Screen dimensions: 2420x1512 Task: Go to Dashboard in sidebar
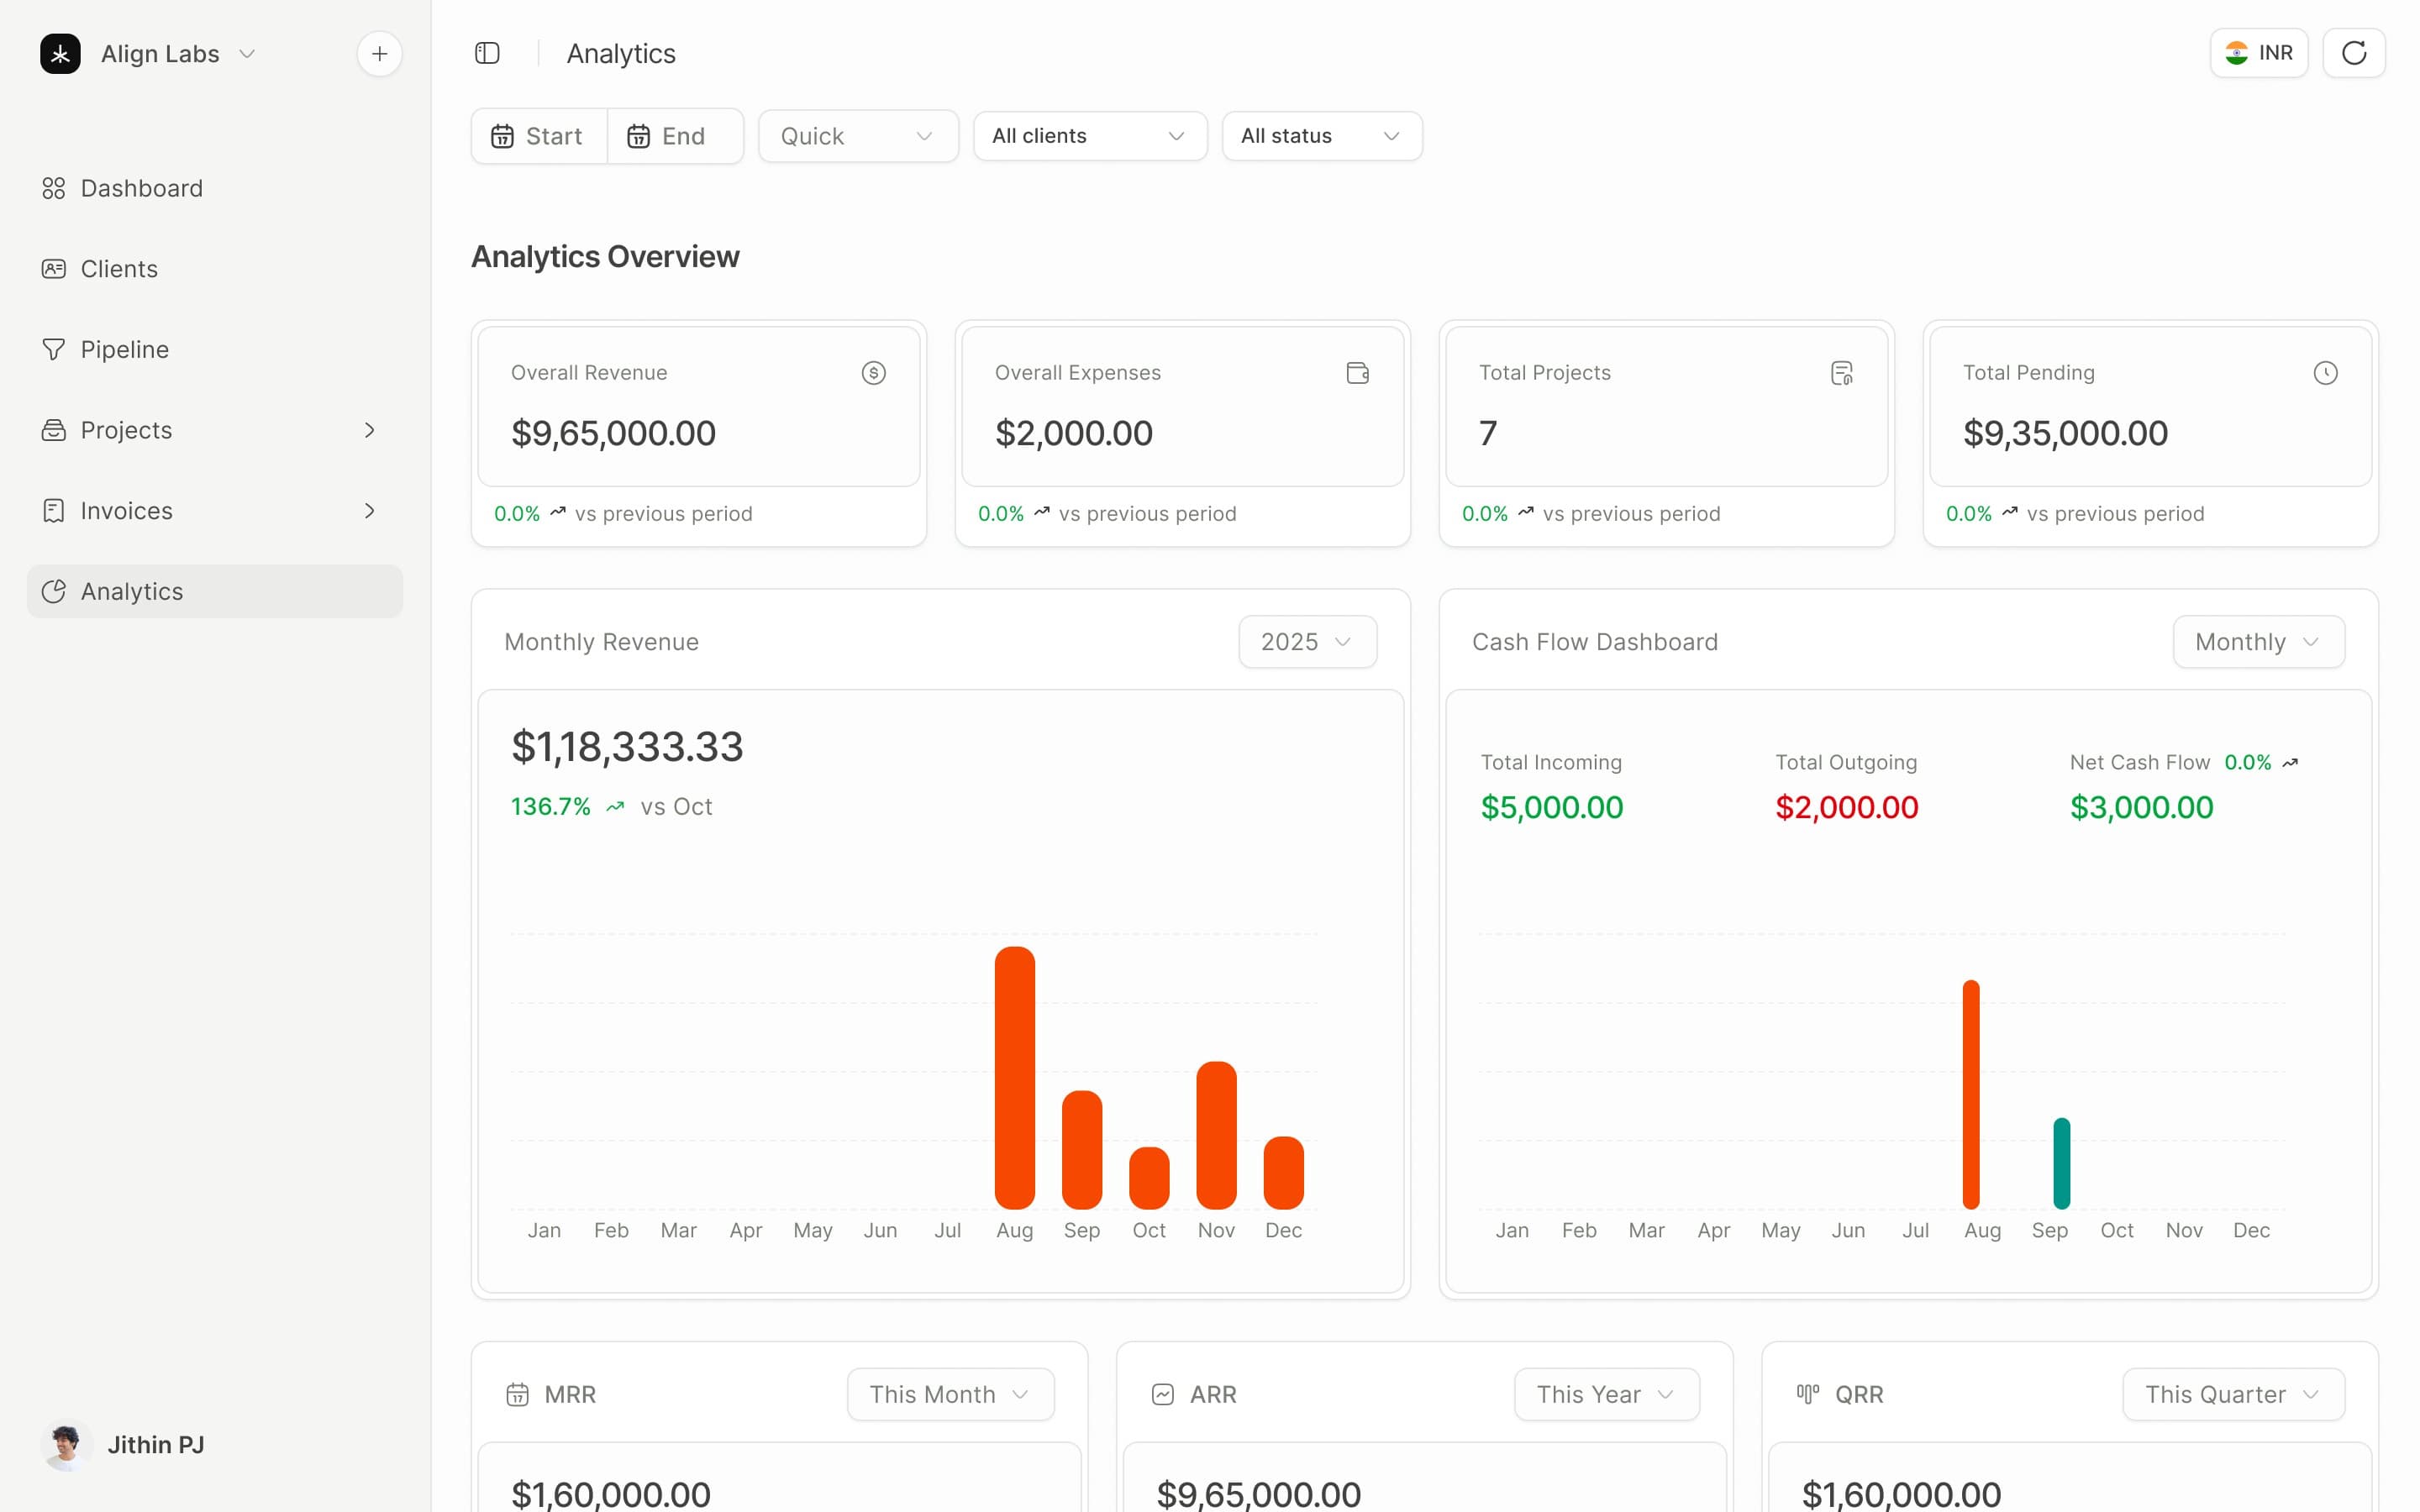[215, 188]
